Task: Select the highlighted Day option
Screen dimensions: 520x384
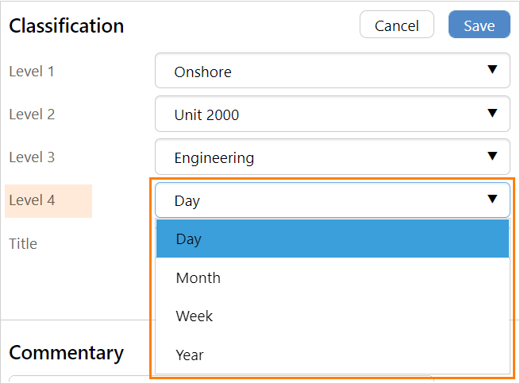Action: tap(332, 239)
